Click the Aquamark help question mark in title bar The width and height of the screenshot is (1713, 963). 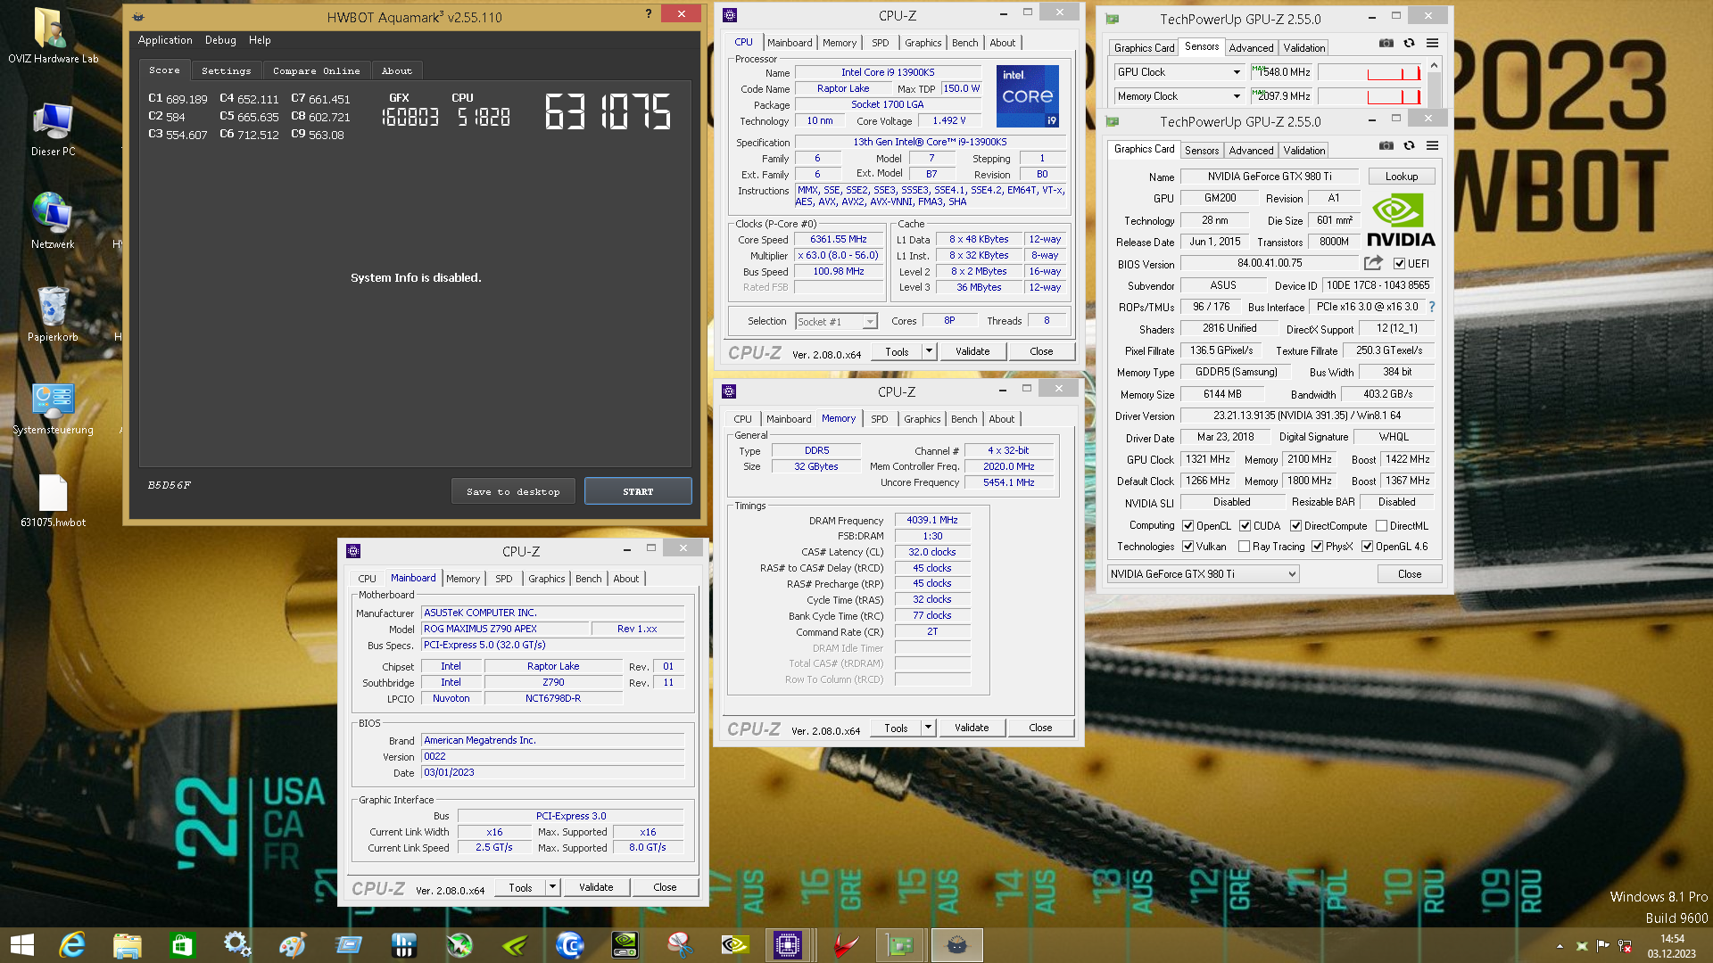(x=649, y=13)
